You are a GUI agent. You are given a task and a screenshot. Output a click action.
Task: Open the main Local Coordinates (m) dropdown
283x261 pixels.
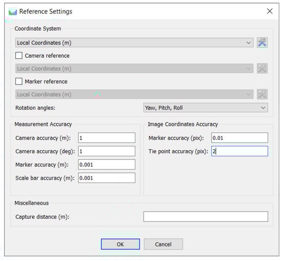[x=134, y=43]
